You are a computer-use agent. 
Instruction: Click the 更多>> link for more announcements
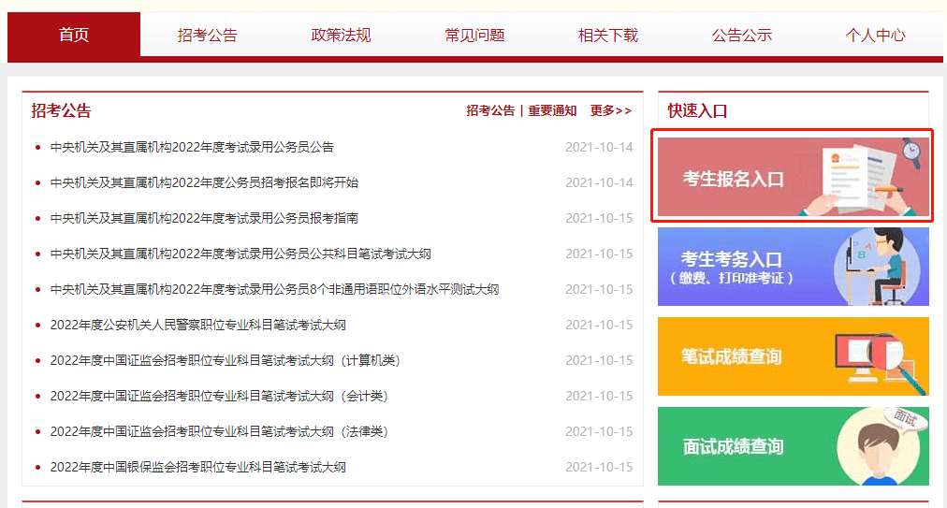[x=611, y=110]
